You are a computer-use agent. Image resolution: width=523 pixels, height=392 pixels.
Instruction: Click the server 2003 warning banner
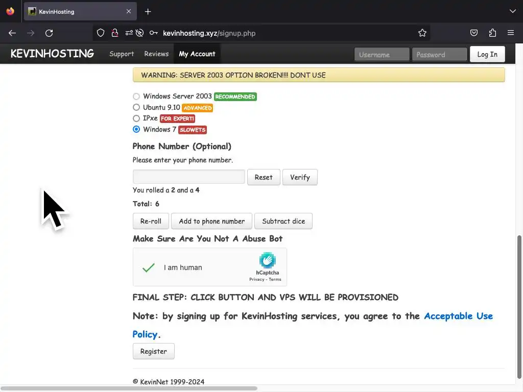(319, 75)
